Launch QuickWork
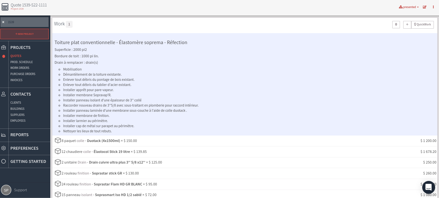The width and height of the screenshot is (439, 198). [x=422, y=24]
